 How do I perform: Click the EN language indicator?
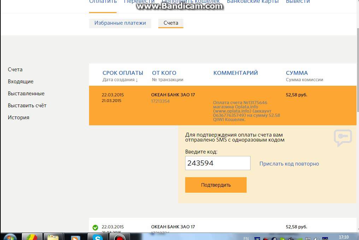click(246, 238)
